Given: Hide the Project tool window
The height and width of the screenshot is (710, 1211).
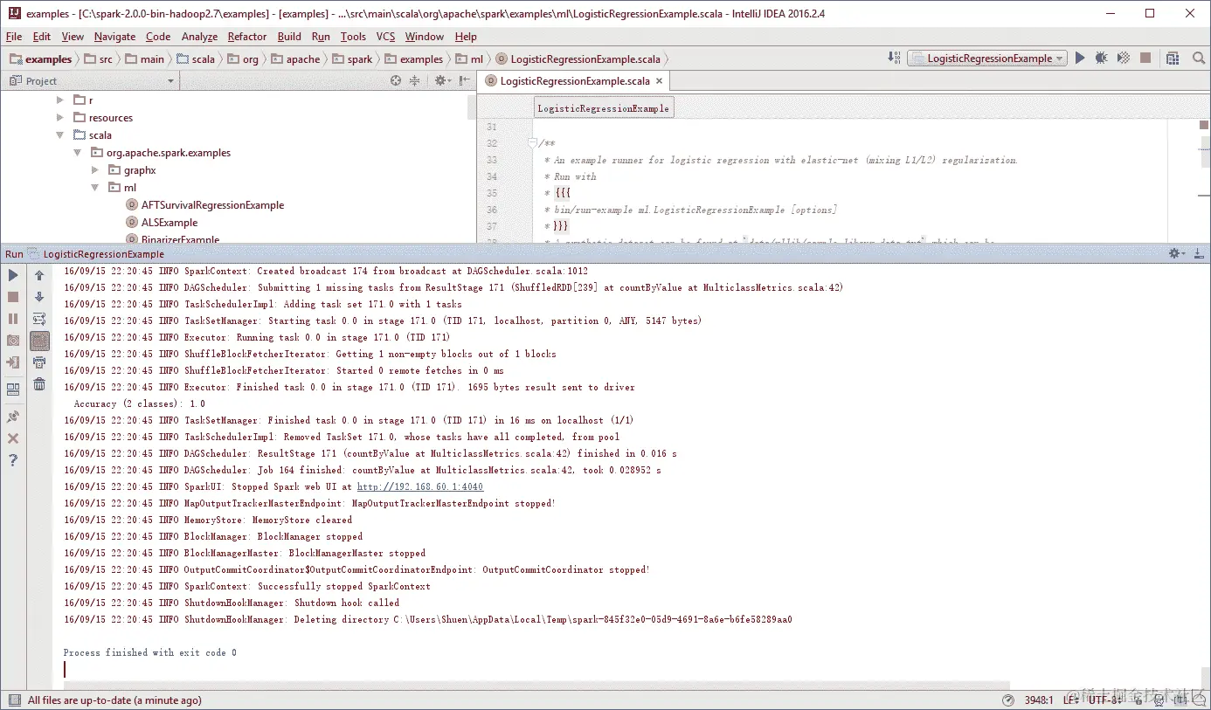Looking at the screenshot, I should tap(463, 80).
